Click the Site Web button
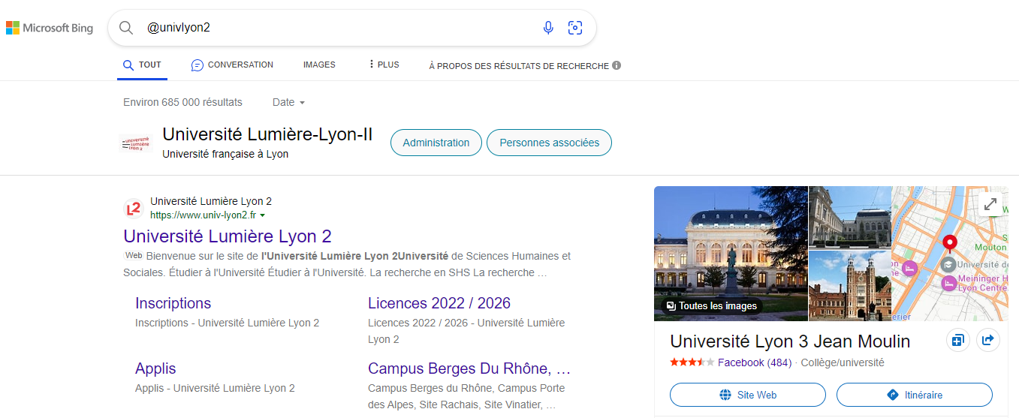 pyautogui.click(x=747, y=395)
